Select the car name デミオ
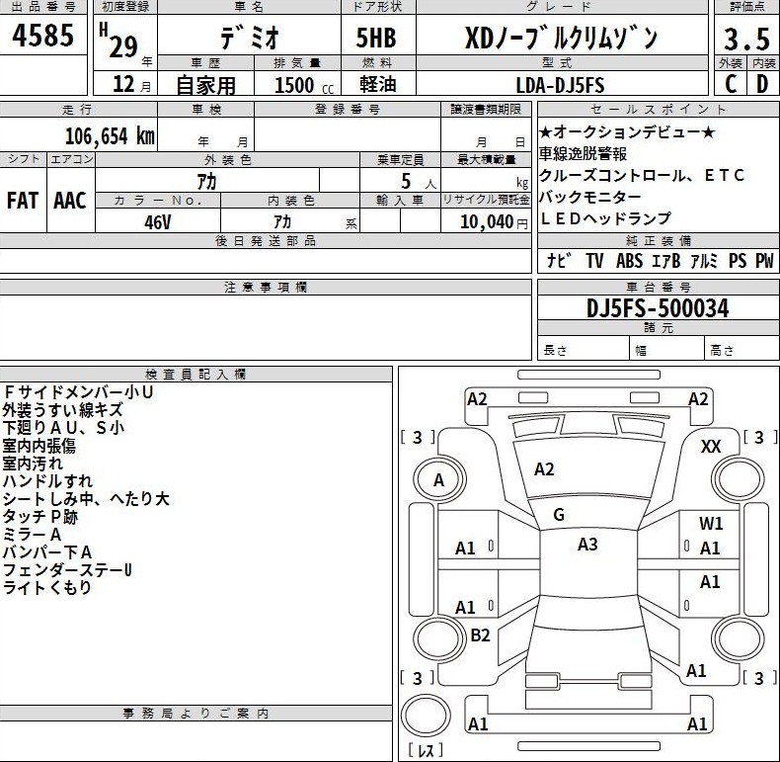 249,38
